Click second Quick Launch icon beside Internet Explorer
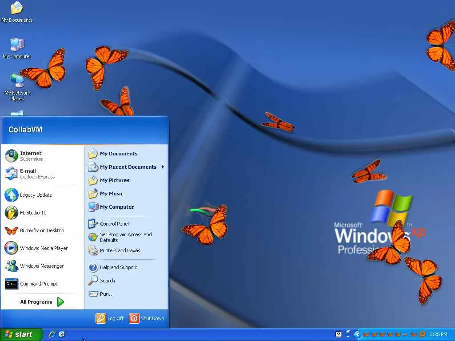 click(x=62, y=334)
